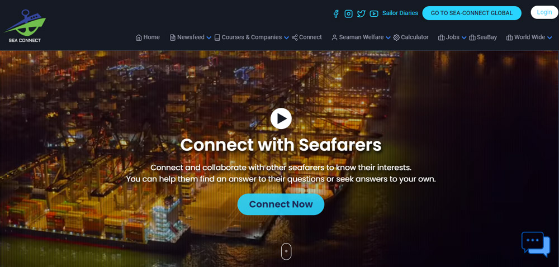The image size is (559, 267).
Task: Open the Twitter bird icon
Action: click(361, 13)
